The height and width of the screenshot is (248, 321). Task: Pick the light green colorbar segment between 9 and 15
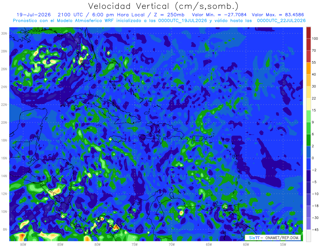(x=308, y=116)
